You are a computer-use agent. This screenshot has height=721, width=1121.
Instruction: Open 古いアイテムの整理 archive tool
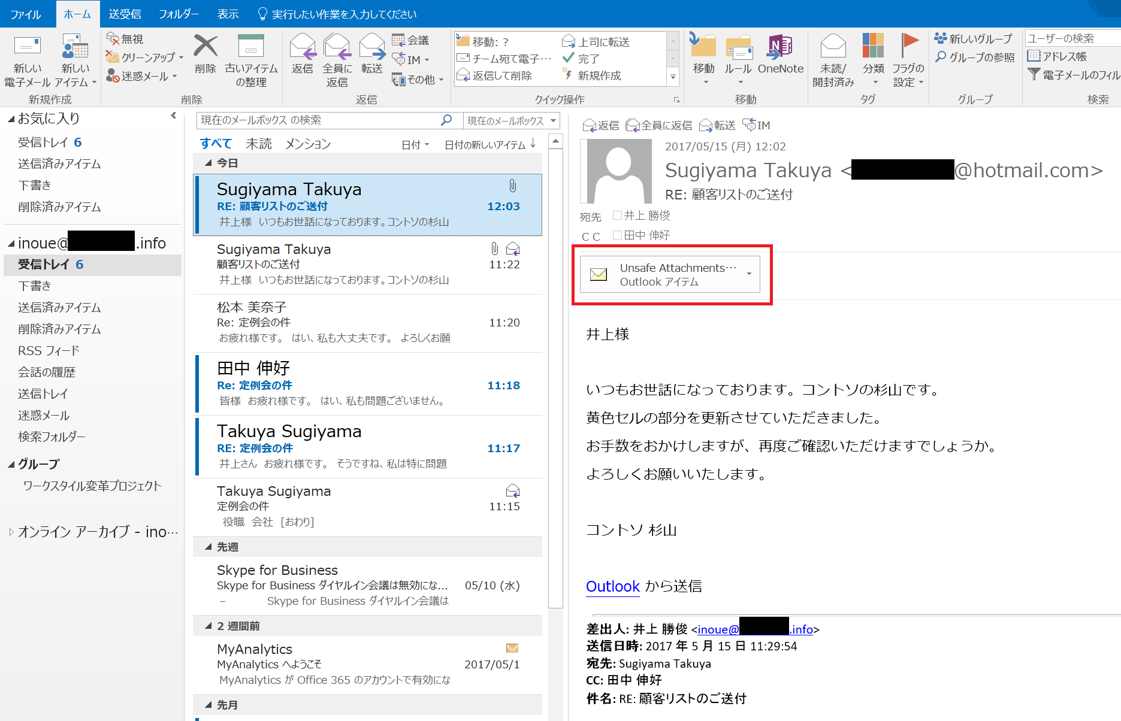[251, 60]
